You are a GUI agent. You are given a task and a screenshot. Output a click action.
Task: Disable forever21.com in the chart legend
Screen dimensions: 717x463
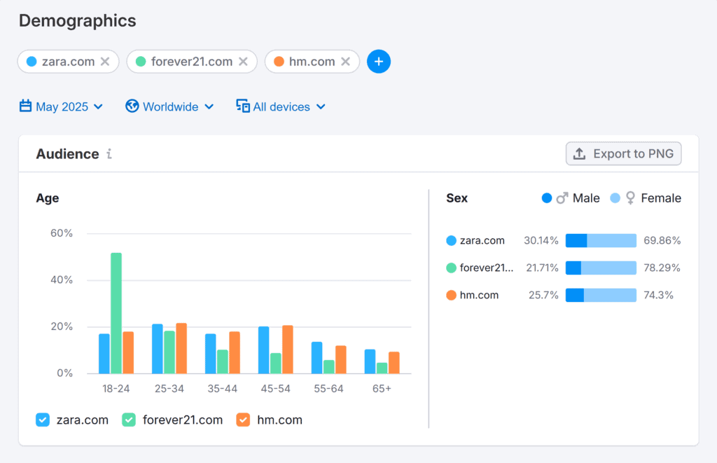[x=130, y=420]
